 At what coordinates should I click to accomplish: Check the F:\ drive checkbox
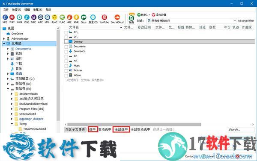coord(66,61)
